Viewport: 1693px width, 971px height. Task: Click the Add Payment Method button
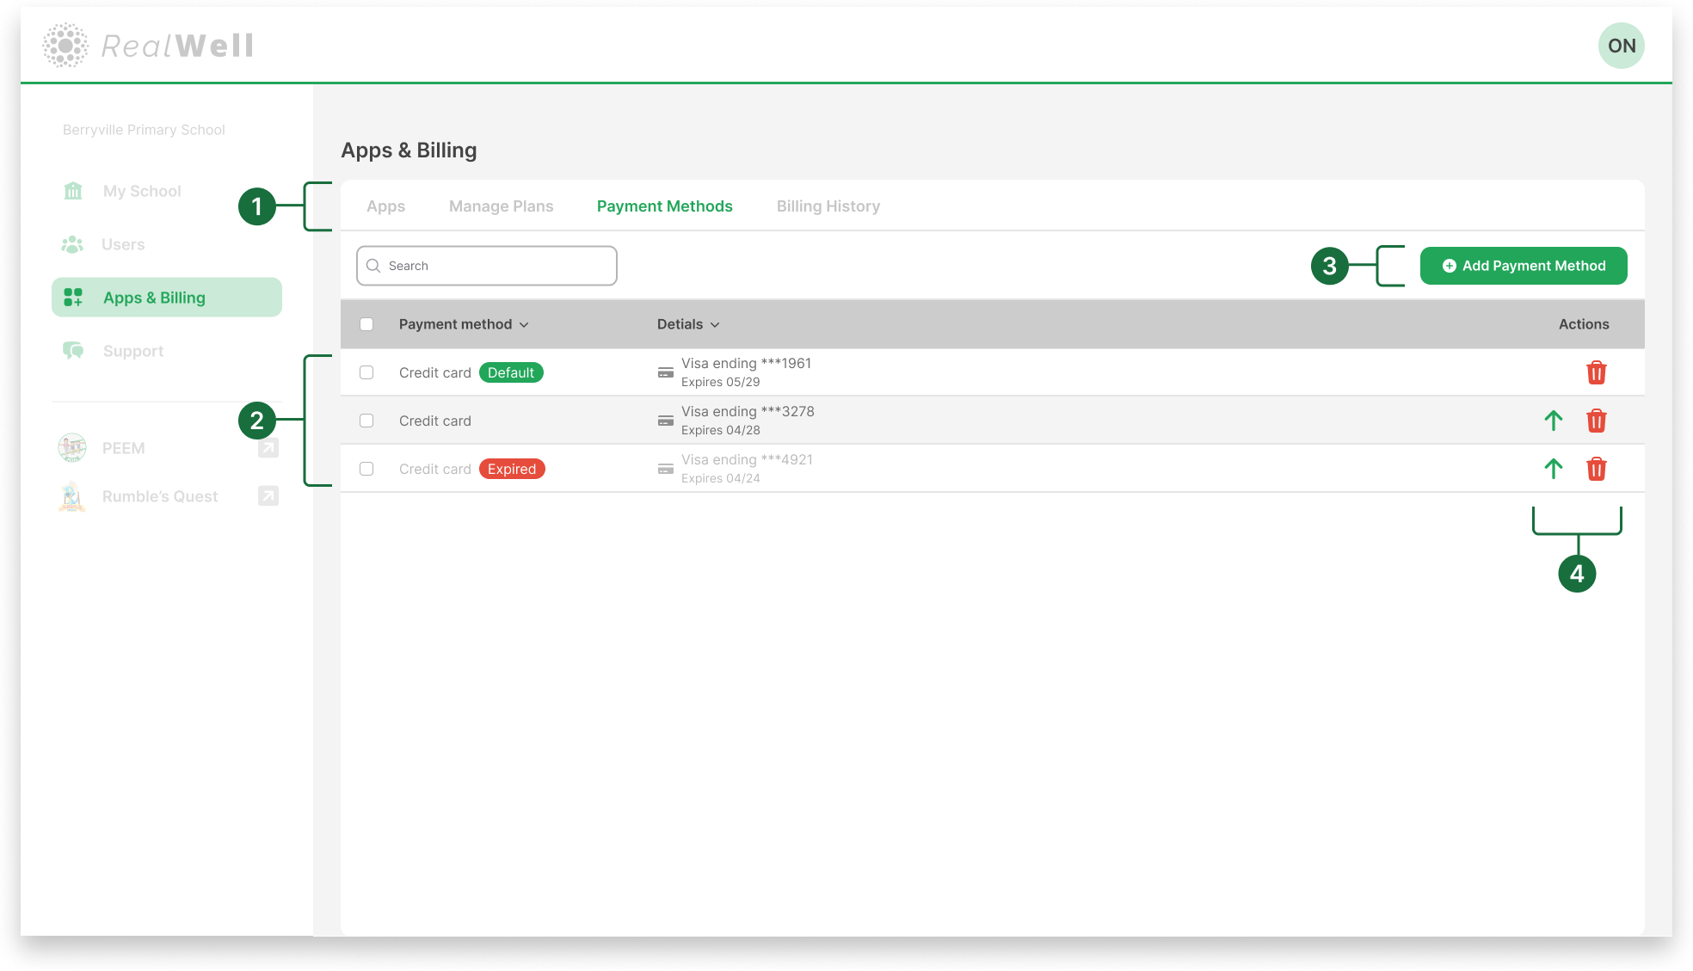1523,265
